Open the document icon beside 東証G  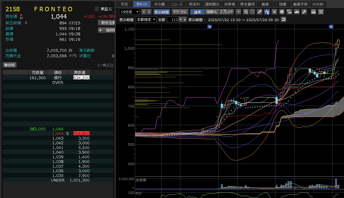97,9
